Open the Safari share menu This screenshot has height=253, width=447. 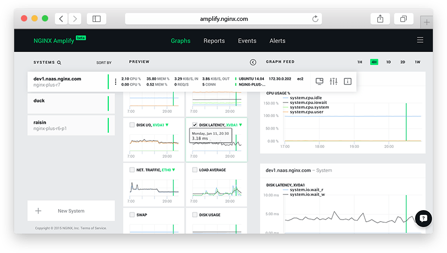coord(380,19)
